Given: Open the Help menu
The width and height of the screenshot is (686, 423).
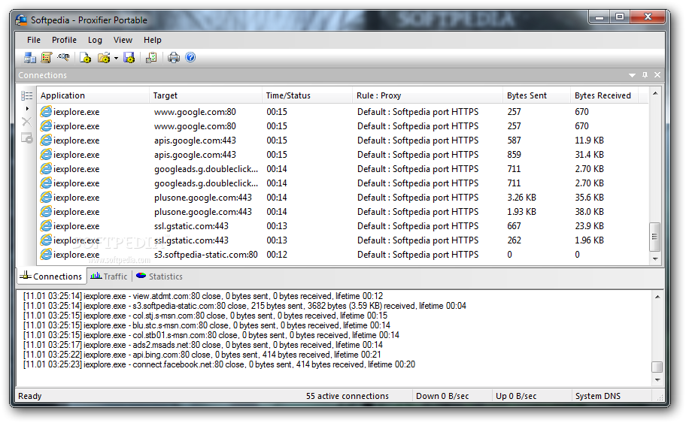Looking at the screenshot, I should [x=153, y=40].
